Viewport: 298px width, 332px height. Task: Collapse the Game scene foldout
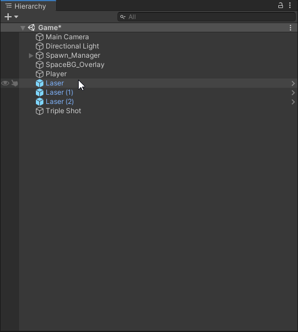click(x=23, y=28)
